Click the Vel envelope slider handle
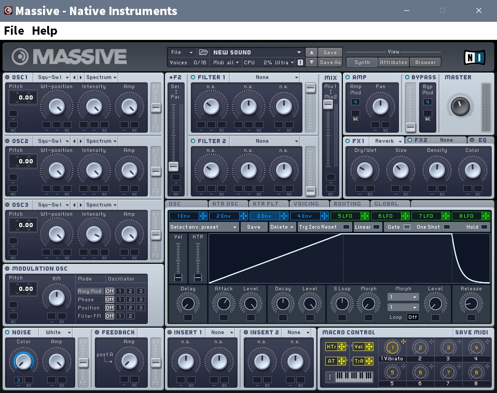 click(x=178, y=278)
